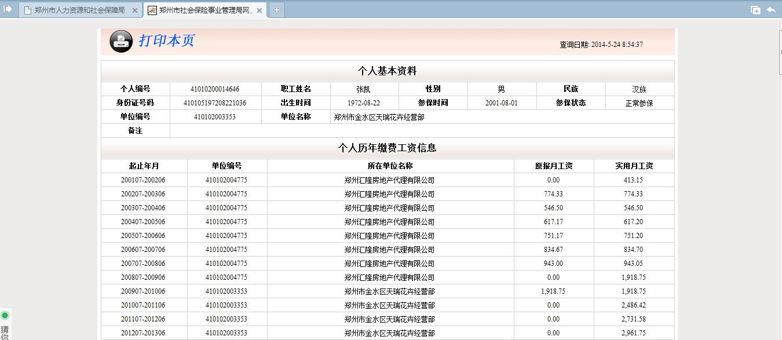782x340 pixels.
Task: Close the 郑州市人力资源和社会保障局 tab
Action: point(134,10)
